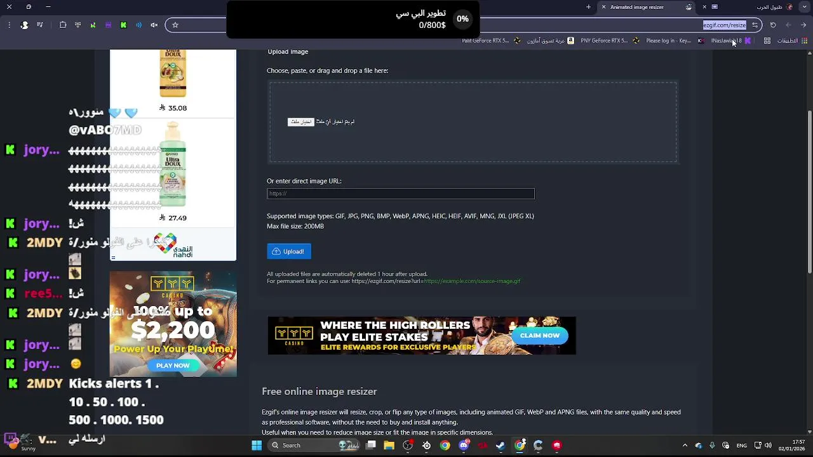Open the browser profile avatar
The height and width of the screenshot is (457, 813).
click(24, 25)
